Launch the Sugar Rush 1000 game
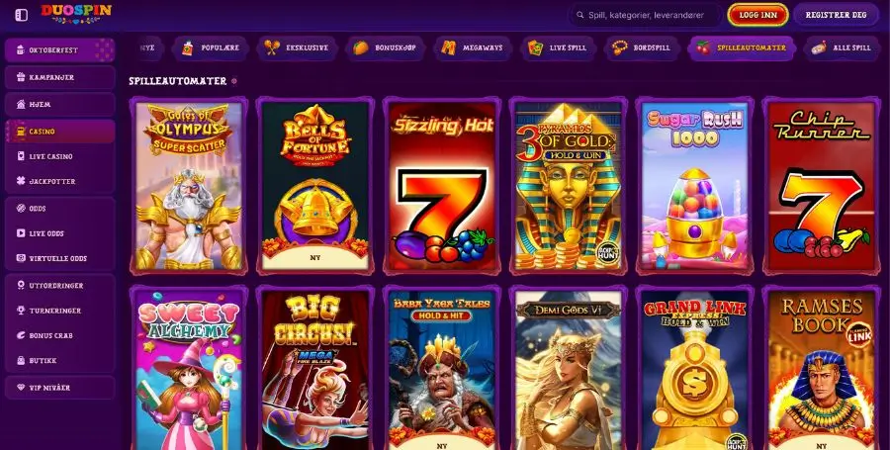 coord(695,186)
